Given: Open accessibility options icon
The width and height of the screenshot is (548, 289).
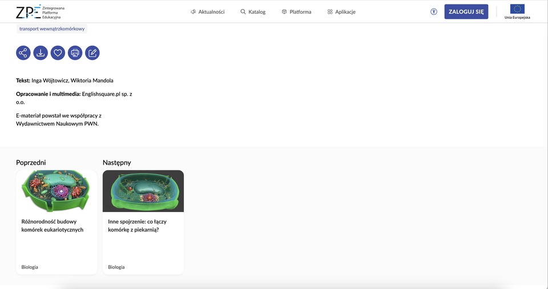Looking at the screenshot, I should pyautogui.click(x=434, y=11).
